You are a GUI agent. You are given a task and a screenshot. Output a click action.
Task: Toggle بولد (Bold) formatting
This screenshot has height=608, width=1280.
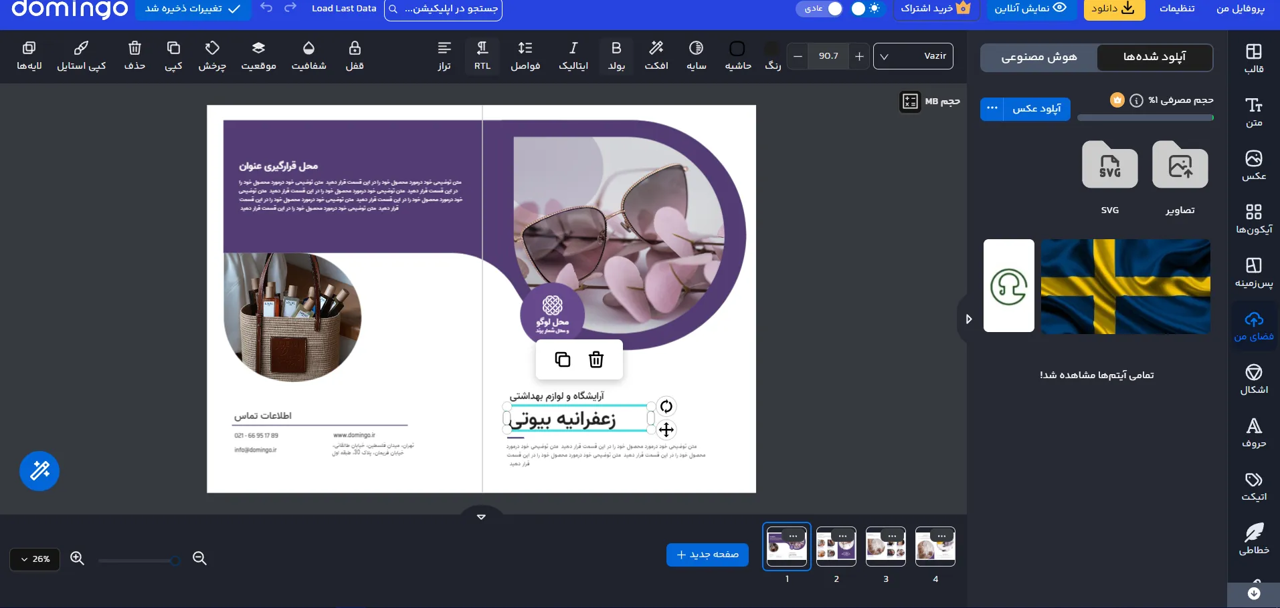click(x=616, y=55)
